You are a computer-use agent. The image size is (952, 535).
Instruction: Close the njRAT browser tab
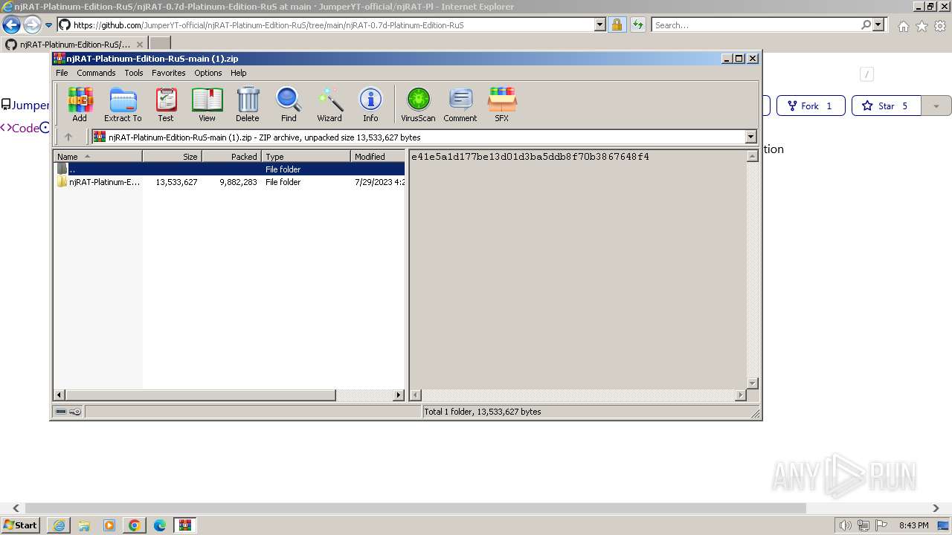coord(139,44)
